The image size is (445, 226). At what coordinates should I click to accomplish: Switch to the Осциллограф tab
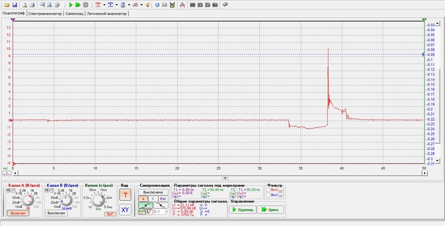[13, 13]
